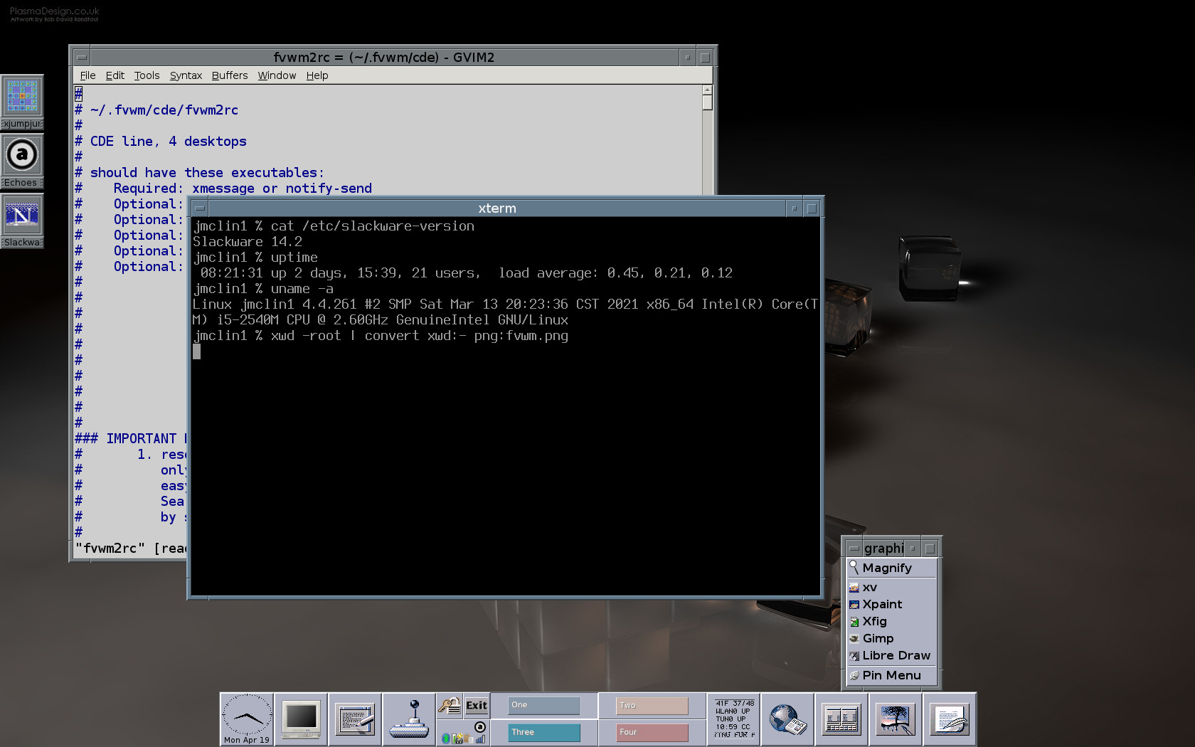Open the Tools menu in GVIM
The height and width of the screenshot is (747, 1195).
click(x=147, y=75)
